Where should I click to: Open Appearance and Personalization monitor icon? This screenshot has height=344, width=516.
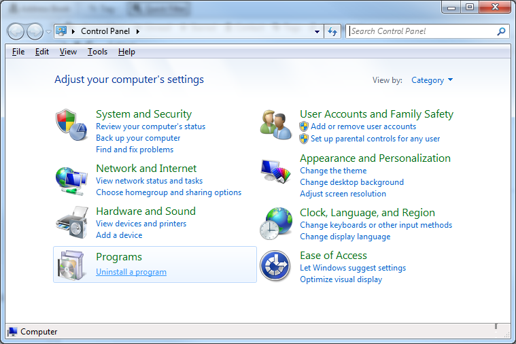coord(276,171)
